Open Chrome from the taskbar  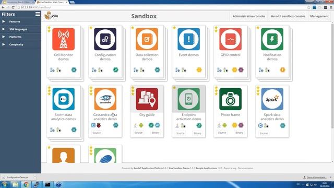(x=26, y=184)
